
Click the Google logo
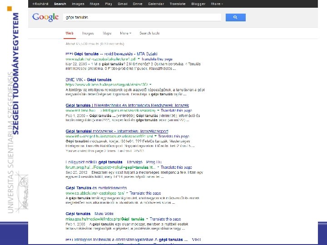pyautogui.click(x=45, y=17)
